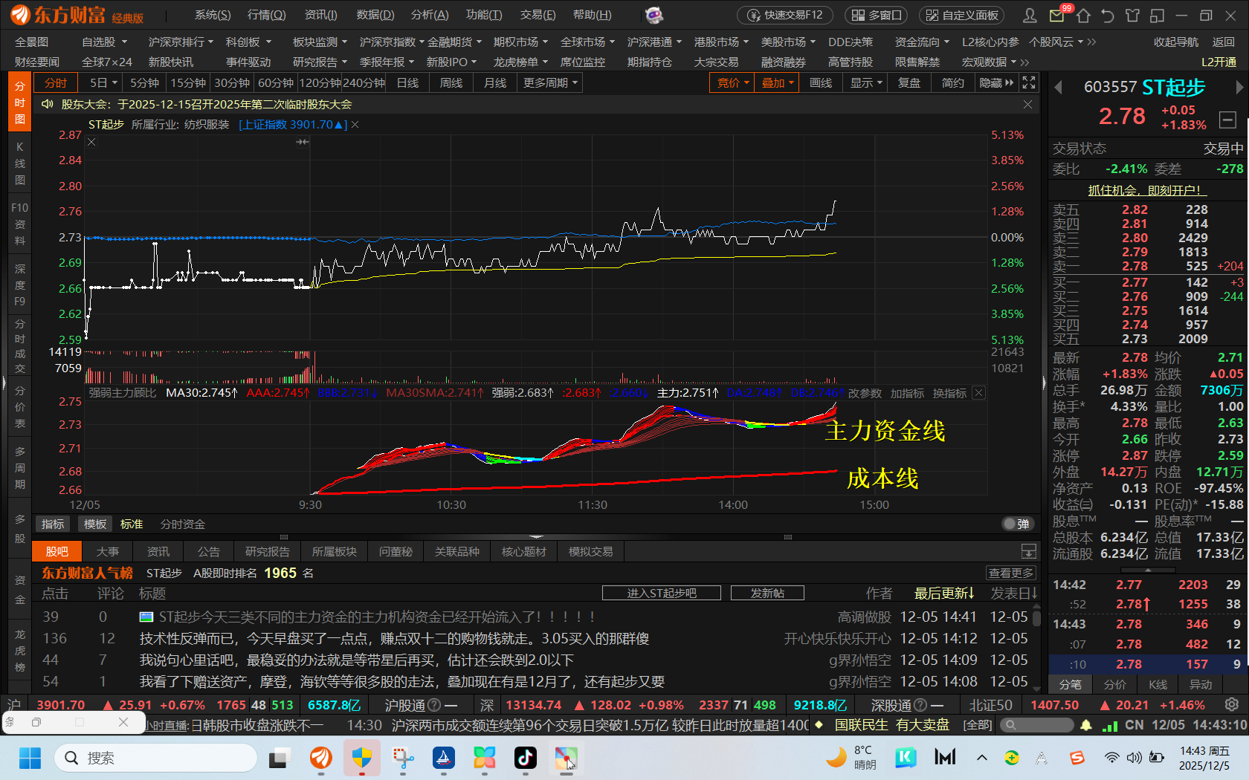Click the 快速交易F12 button
1249x780 pixels.
tap(785, 15)
